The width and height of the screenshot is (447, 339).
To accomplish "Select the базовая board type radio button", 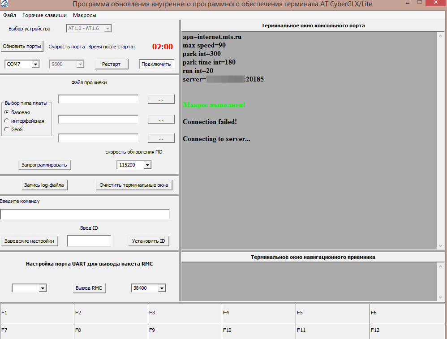I will pyautogui.click(x=7, y=112).
